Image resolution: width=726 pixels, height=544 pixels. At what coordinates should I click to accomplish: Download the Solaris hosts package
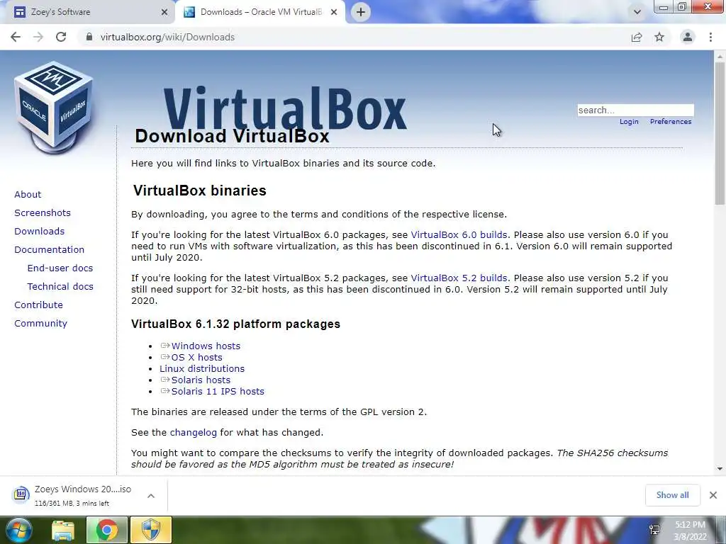[x=201, y=380]
